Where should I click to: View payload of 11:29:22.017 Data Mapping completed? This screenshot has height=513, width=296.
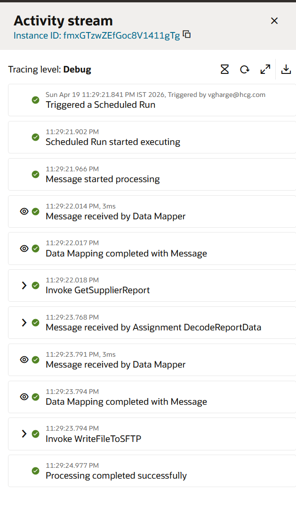click(24, 248)
